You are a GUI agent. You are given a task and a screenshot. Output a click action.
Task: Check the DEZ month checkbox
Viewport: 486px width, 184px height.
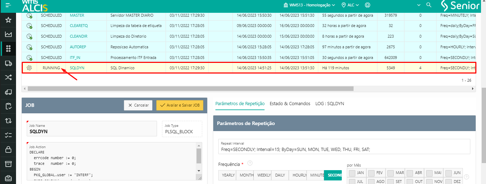coord(448,182)
